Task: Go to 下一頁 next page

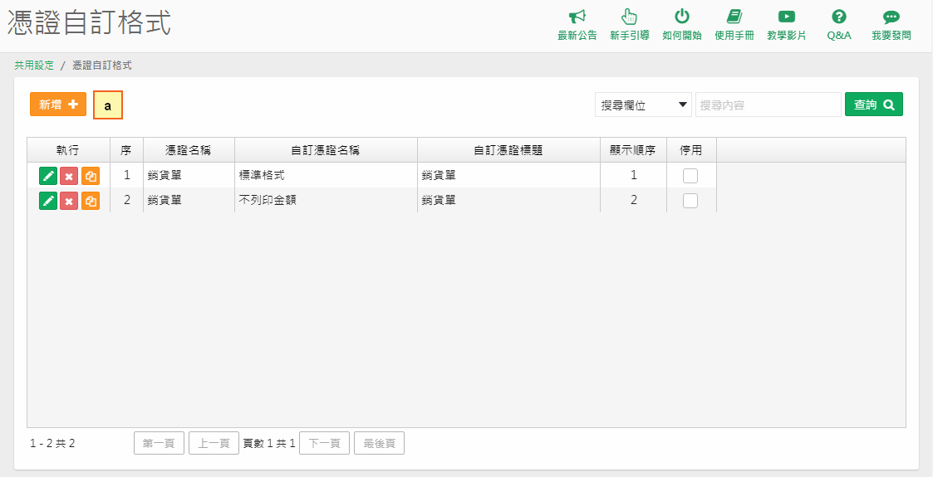Action: click(x=324, y=443)
